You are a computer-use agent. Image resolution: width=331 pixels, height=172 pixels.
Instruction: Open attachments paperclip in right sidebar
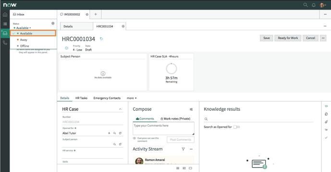pyautogui.click(x=326, y=122)
